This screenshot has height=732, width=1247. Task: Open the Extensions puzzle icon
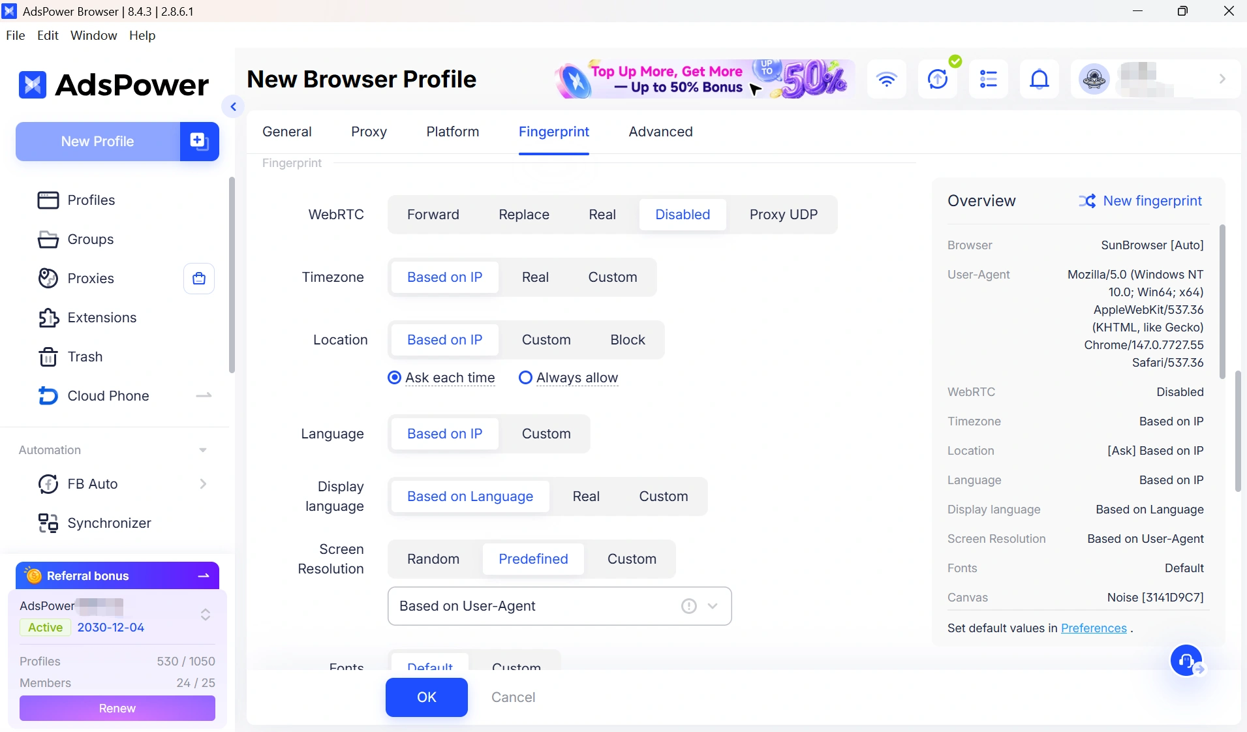[48, 318]
